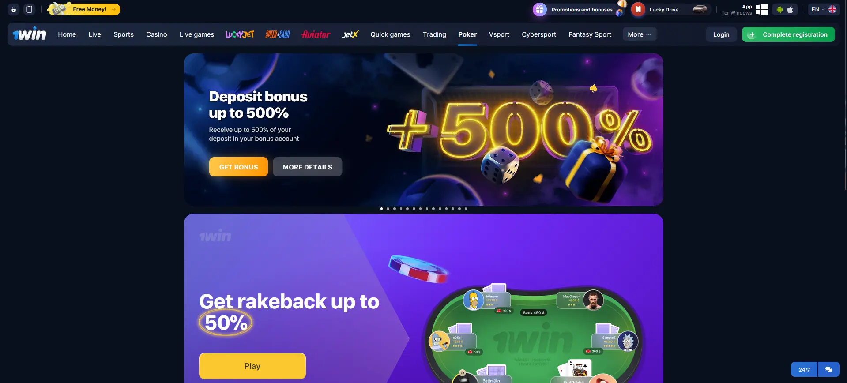Click the lock icon at top left
The height and width of the screenshot is (383, 847).
pos(14,9)
